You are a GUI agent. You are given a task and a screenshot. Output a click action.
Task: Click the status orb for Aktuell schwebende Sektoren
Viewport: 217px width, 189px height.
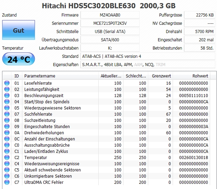tap(7, 170)
